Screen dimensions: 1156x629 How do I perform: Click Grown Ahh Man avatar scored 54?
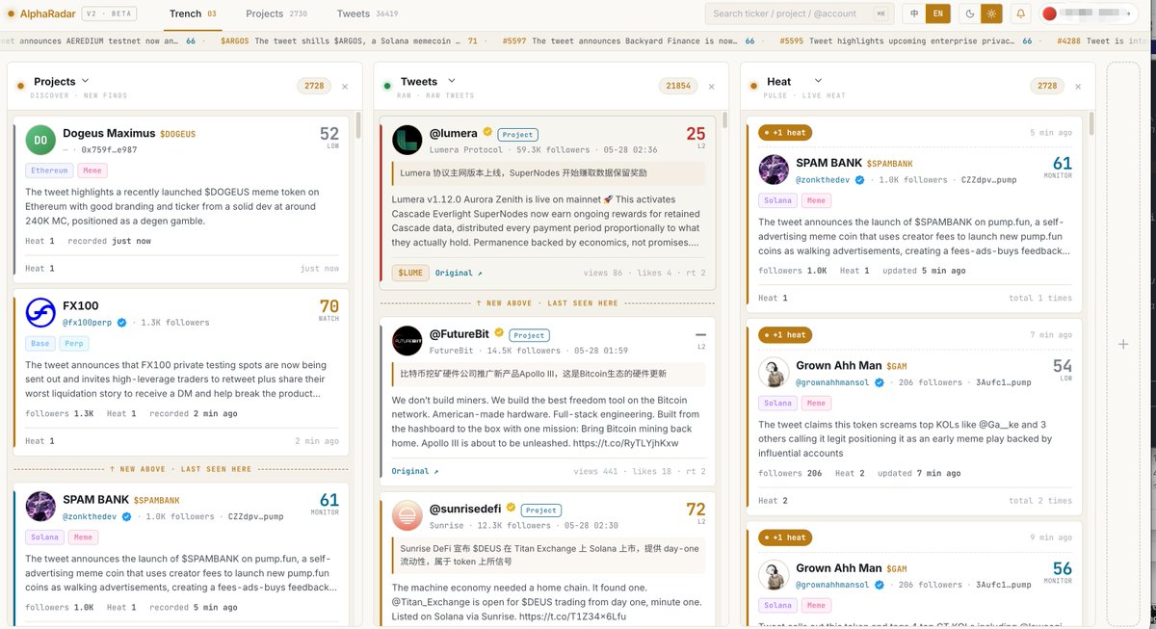(x=774, y=373)
